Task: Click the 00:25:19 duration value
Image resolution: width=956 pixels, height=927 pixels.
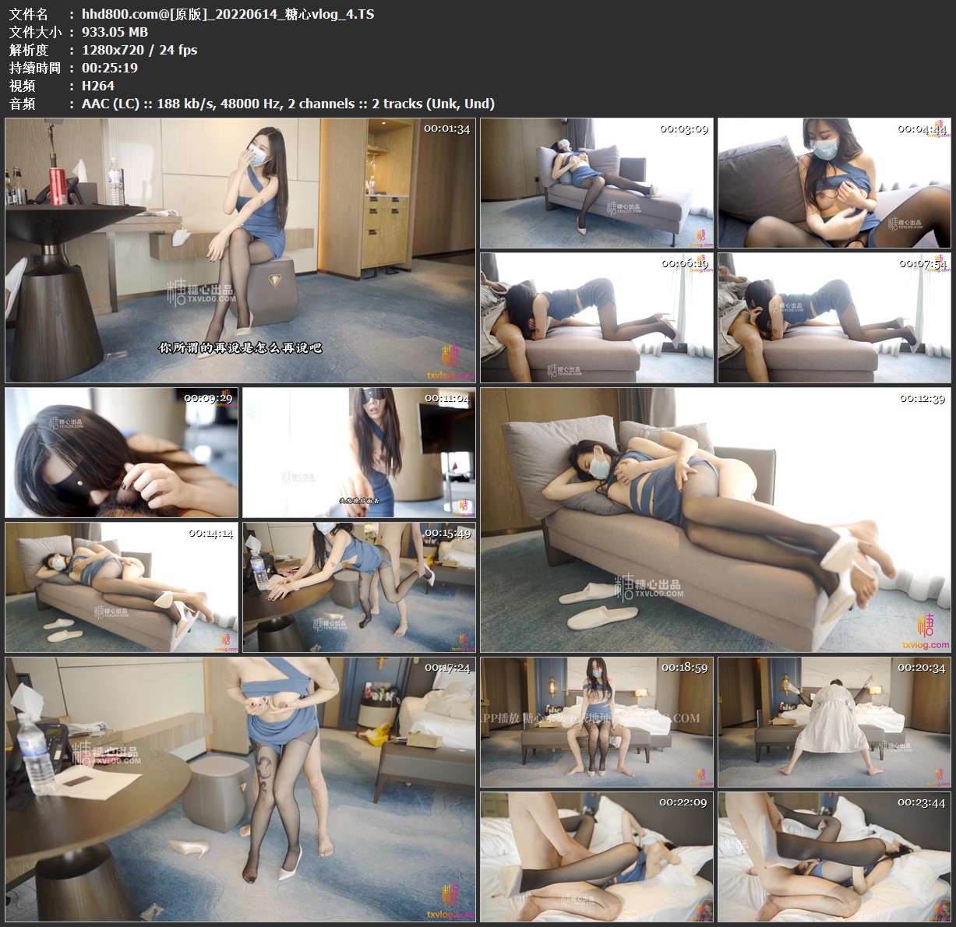Action: (110, 68)
